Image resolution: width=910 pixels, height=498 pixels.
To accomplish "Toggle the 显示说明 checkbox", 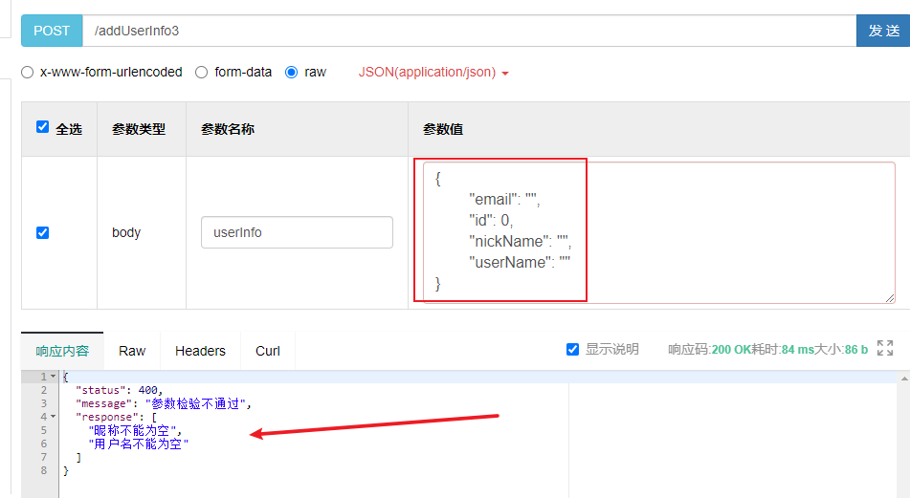I will [573, 349].
